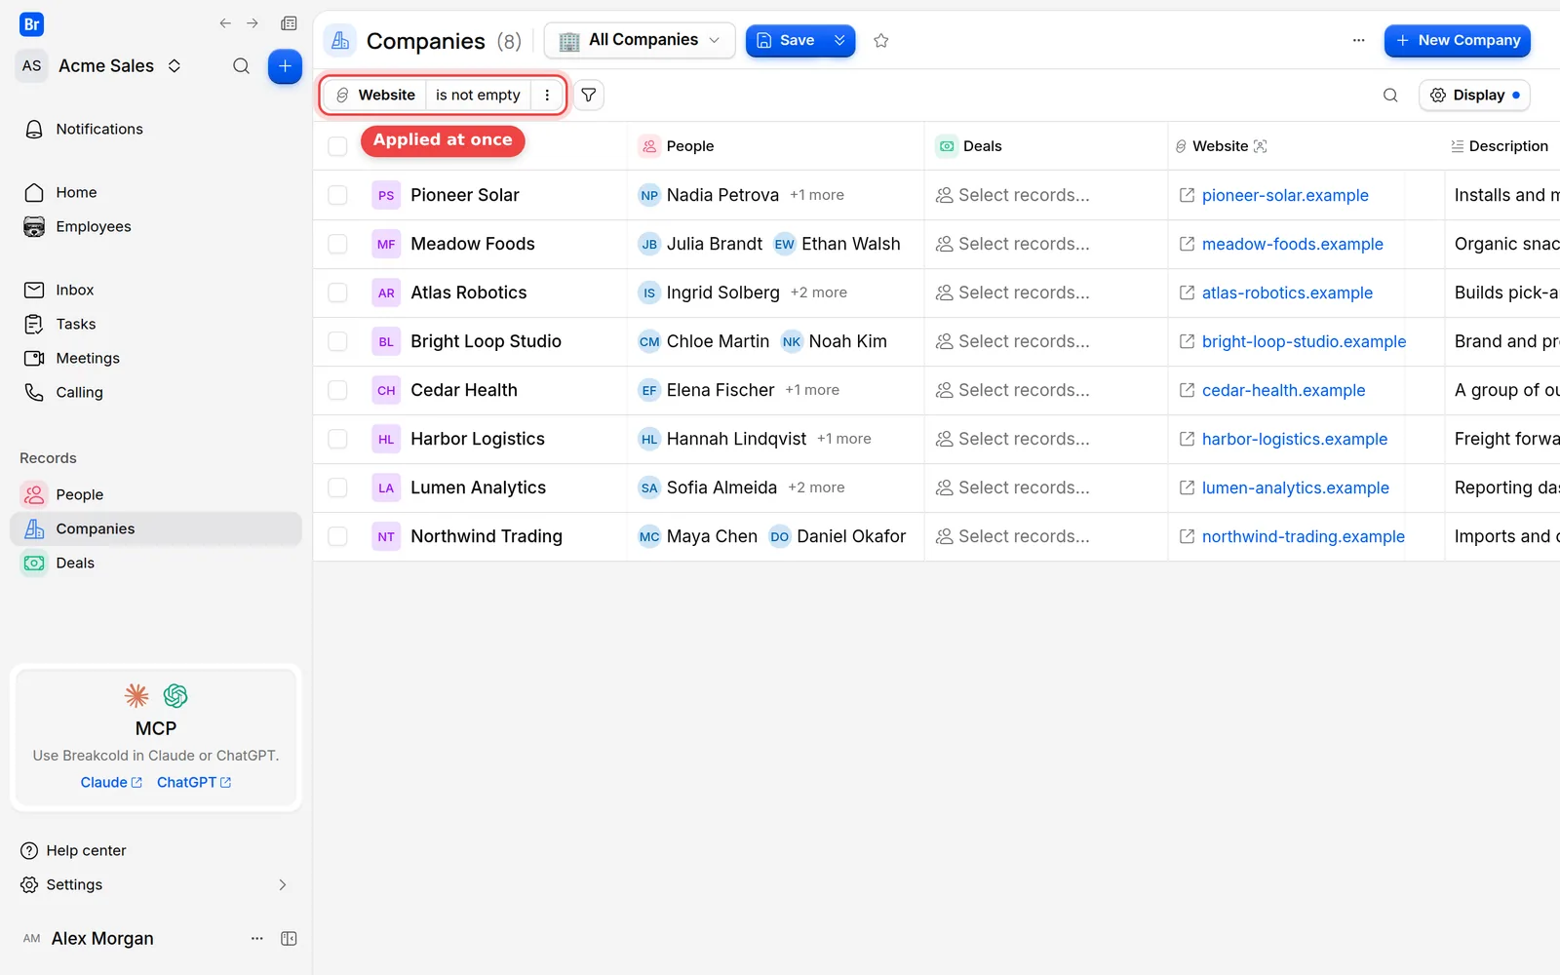Screen dimensions: 1560x975
Task: Tick the Pioneer Solar row checkbox
Action: (x=337, y=195)
